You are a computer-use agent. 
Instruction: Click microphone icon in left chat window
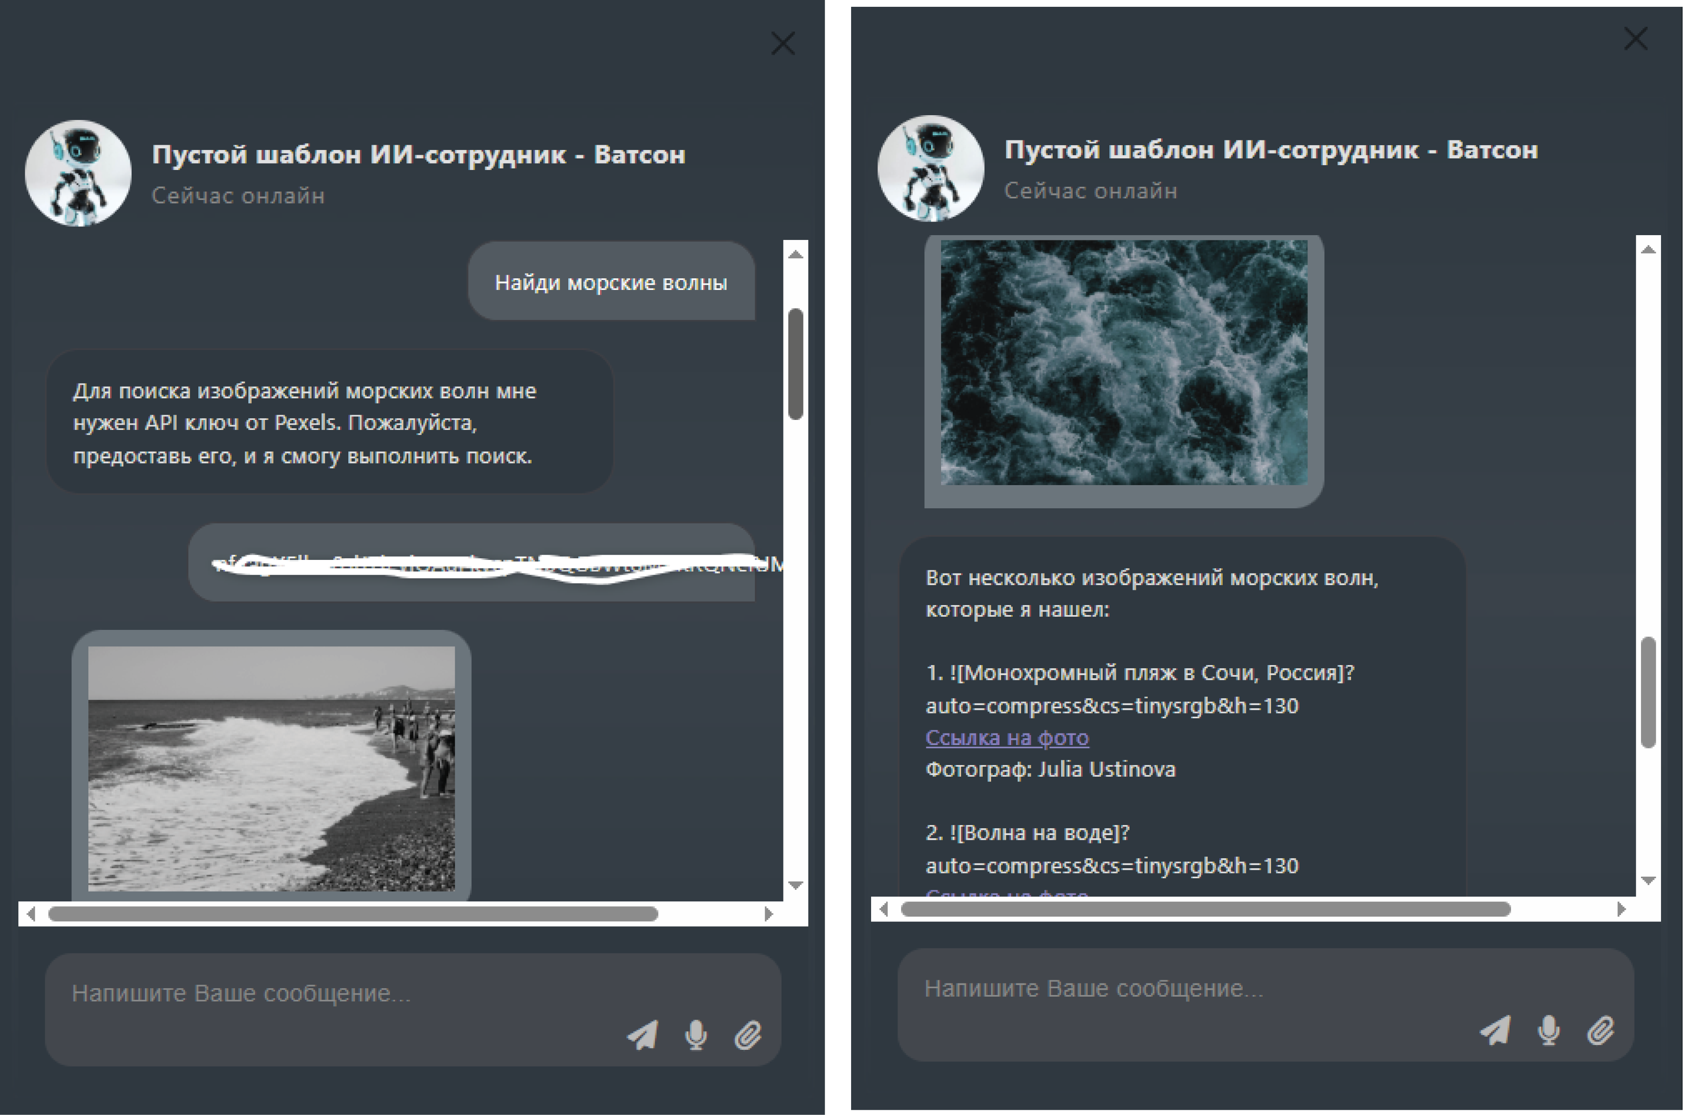point(696,1035)
